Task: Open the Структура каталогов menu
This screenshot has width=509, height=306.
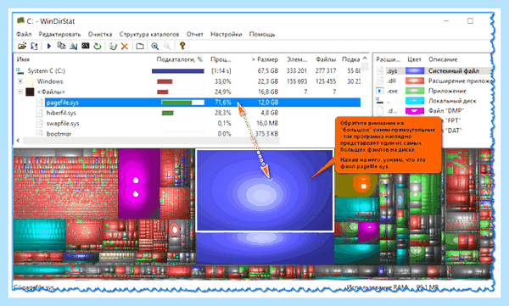Action: tap(149, 35)
